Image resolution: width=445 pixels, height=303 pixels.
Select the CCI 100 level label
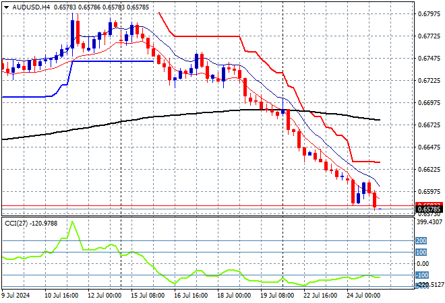421,252
